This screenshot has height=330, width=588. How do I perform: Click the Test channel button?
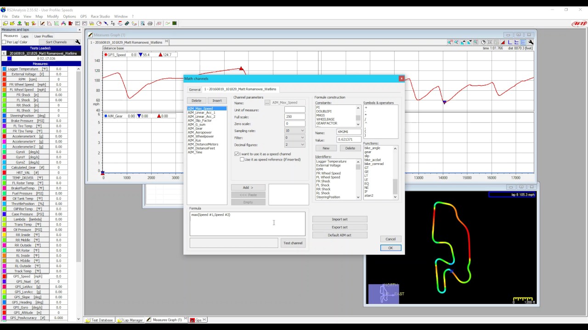coord(293,243)
